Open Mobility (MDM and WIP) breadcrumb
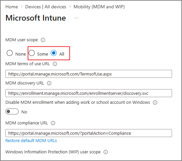 coord(99,7)
